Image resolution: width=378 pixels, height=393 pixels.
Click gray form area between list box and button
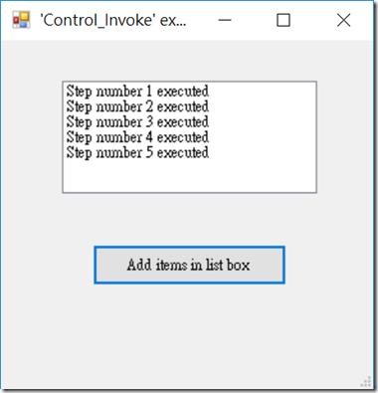189,220
